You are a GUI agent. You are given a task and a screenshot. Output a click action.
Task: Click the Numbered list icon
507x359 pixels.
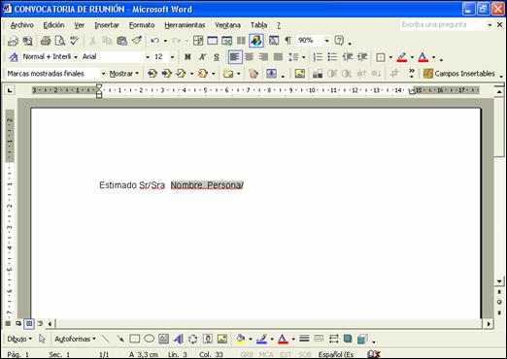(318, 57)
